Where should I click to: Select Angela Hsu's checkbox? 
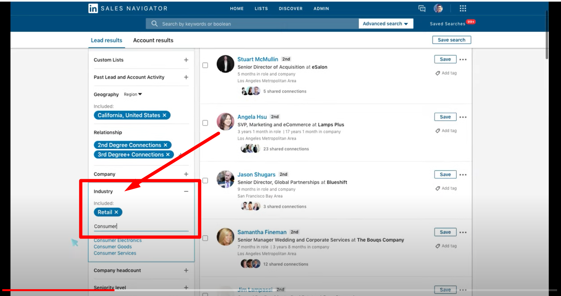click(205, 123)
